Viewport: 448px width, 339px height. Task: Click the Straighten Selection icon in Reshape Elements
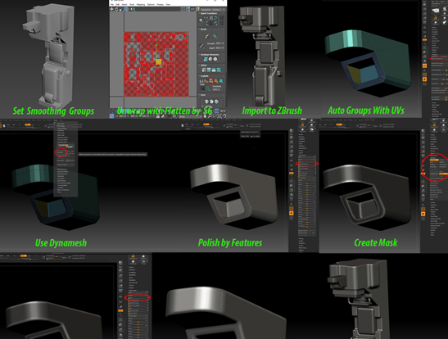206,59
